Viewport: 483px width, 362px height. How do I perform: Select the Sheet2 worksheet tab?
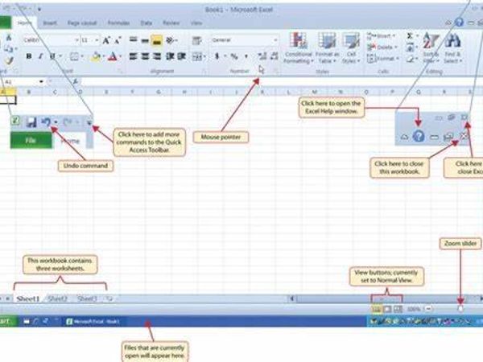click(x=57, y=298)
